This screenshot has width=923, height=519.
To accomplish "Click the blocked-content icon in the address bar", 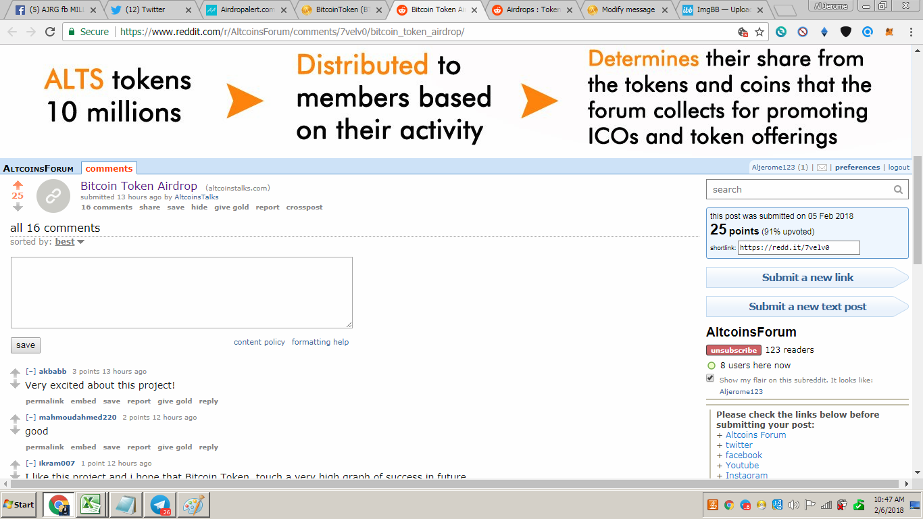I will (x=743, y=32).
